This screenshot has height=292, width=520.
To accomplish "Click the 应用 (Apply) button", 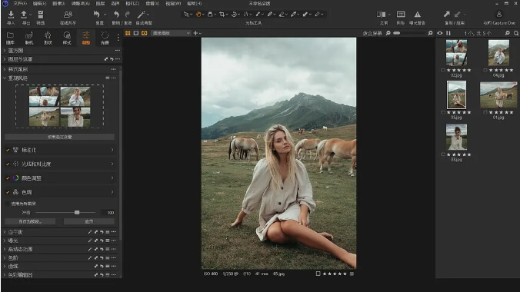I will 89,221.
